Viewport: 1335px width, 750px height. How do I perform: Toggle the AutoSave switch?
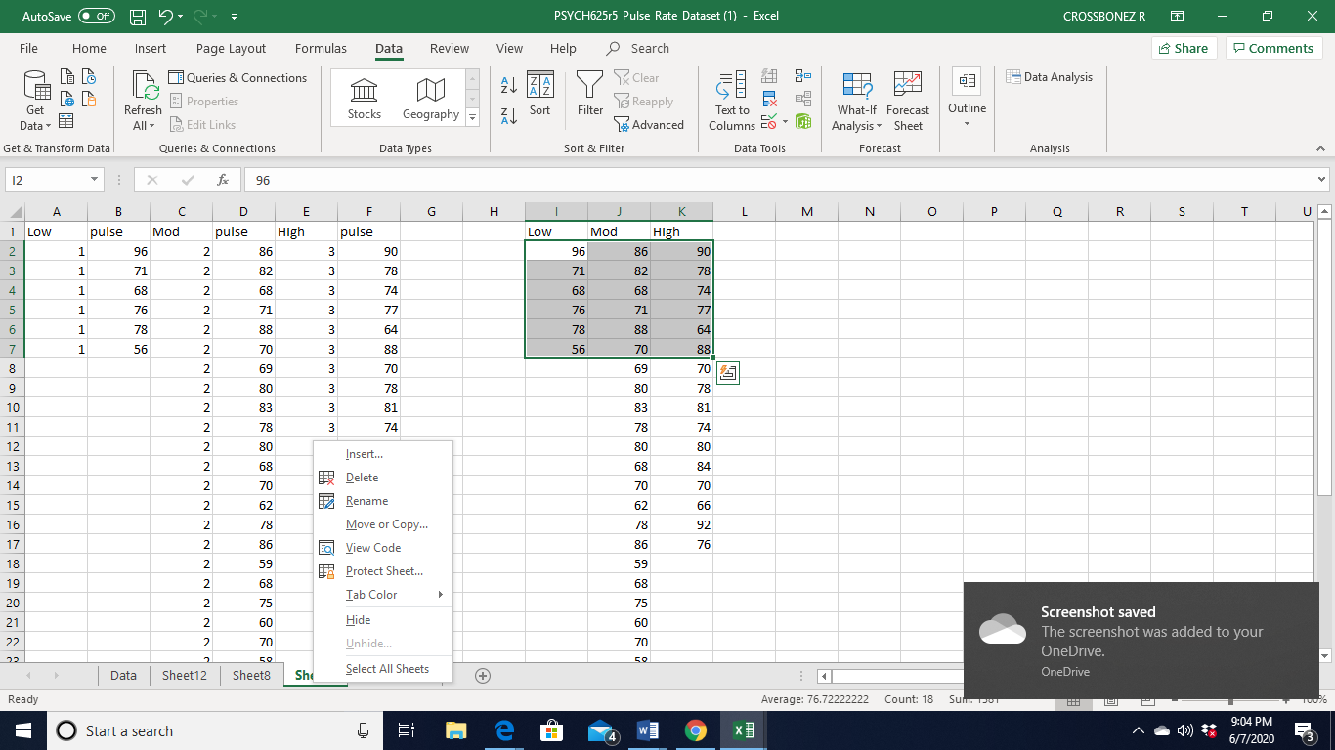pyautogui.click(x=96, y=17)
